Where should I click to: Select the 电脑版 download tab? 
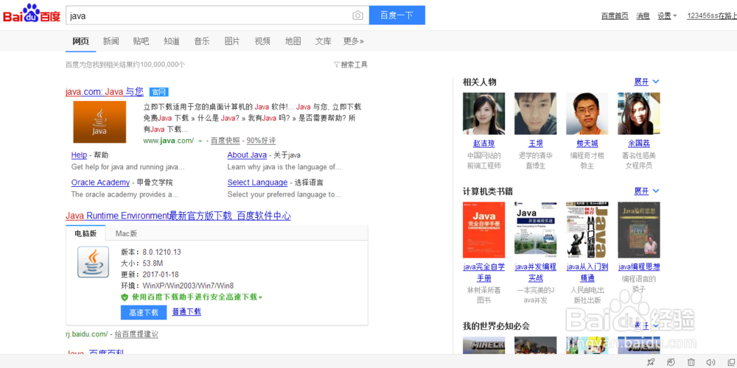click(85, 233)
